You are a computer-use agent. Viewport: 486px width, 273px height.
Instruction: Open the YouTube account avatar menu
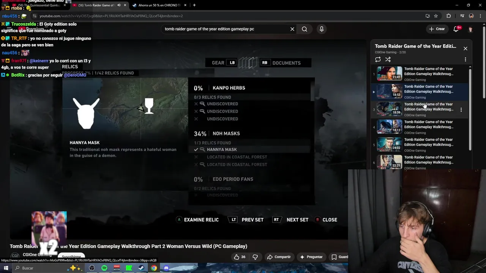[470, 29]
